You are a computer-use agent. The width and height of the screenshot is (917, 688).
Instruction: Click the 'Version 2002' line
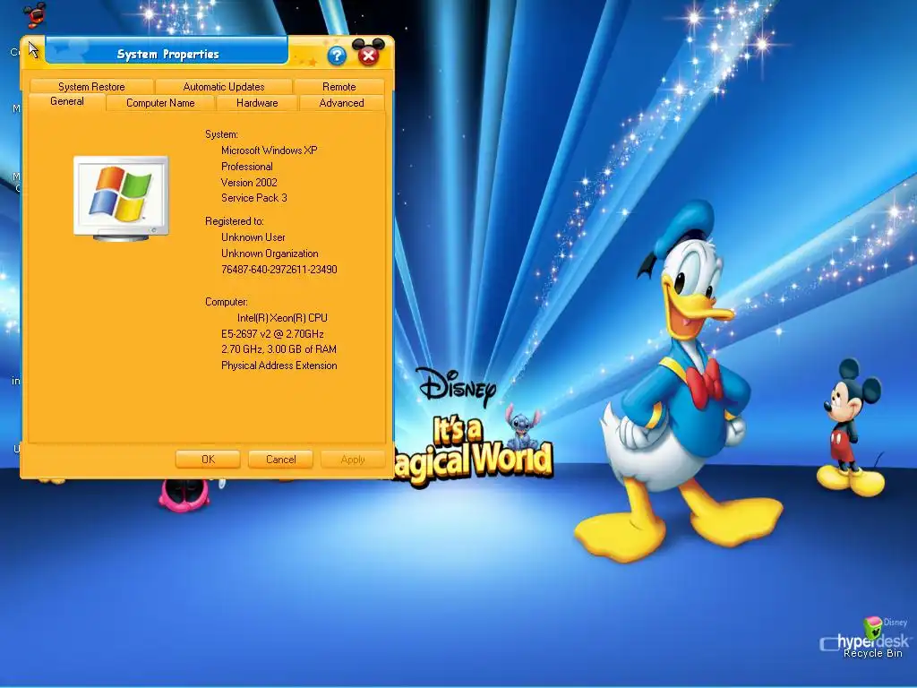coord(249,183)
